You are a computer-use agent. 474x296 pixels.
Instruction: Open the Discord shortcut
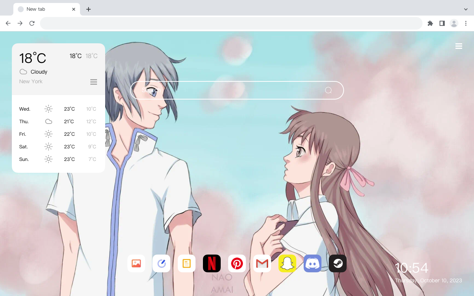(313, 263)
